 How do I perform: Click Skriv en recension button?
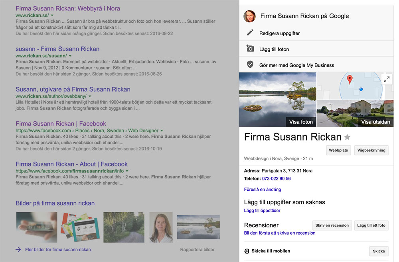coord(332,225)
